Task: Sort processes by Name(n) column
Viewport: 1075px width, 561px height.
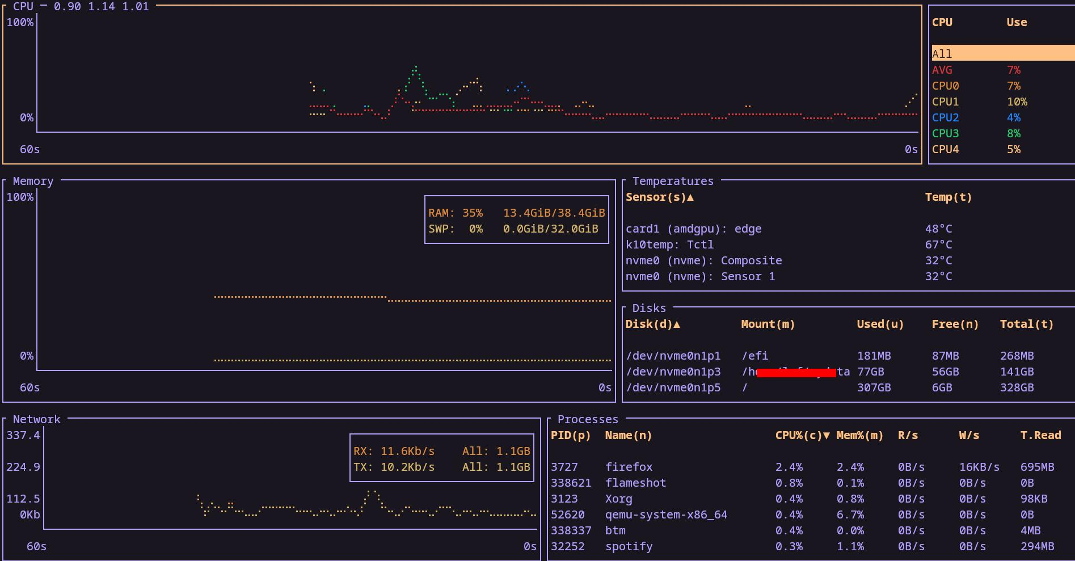Action: point(629,435)
